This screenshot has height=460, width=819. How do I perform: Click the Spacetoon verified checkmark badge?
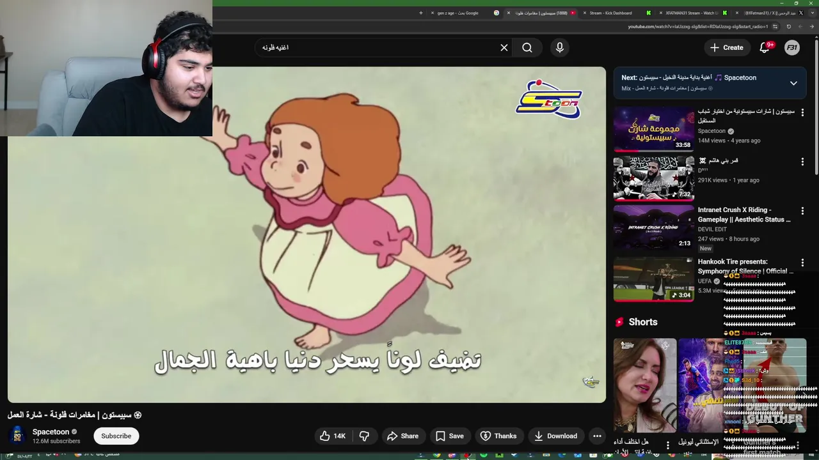coord(74,432)
